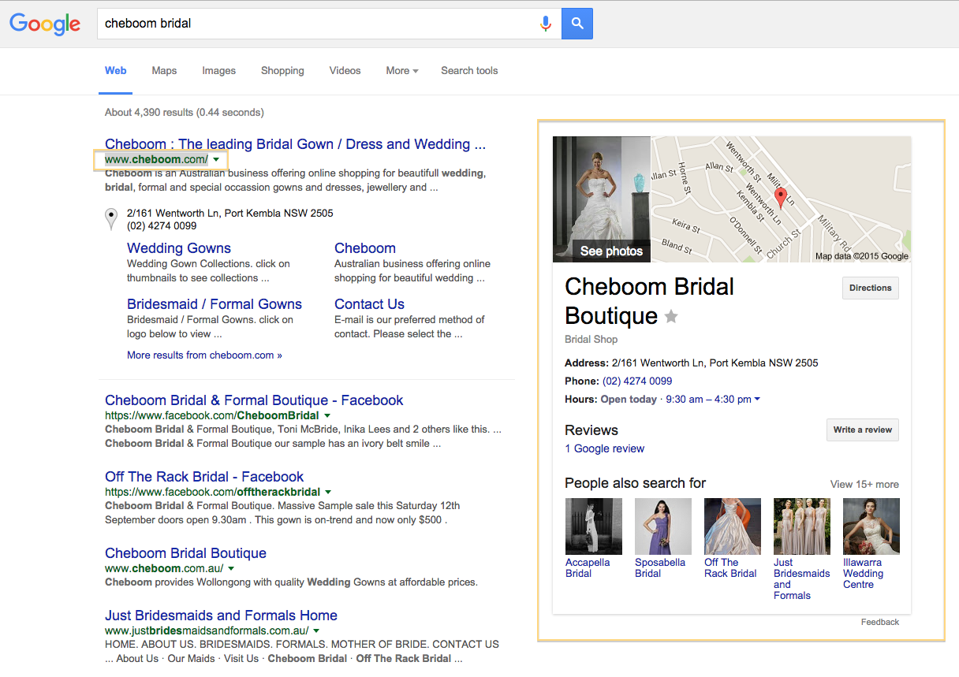959x677 pixels.
Task: Open facebook.com/offtherackbridal result options arrow
Action: (x=328, y=493)
